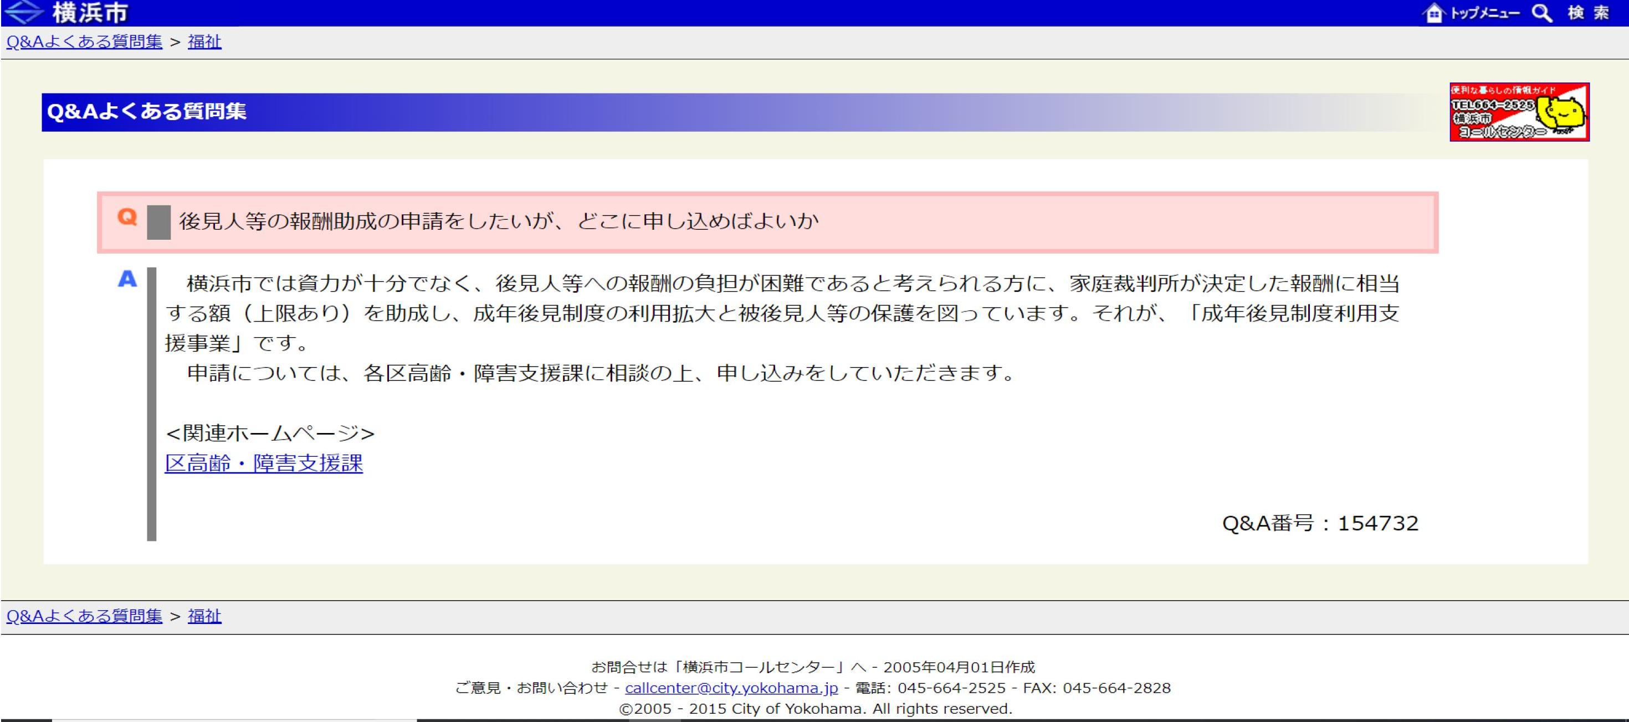
Task: Click the callcenter@city.yokohama.jp email link
Action: click(731, 688)
